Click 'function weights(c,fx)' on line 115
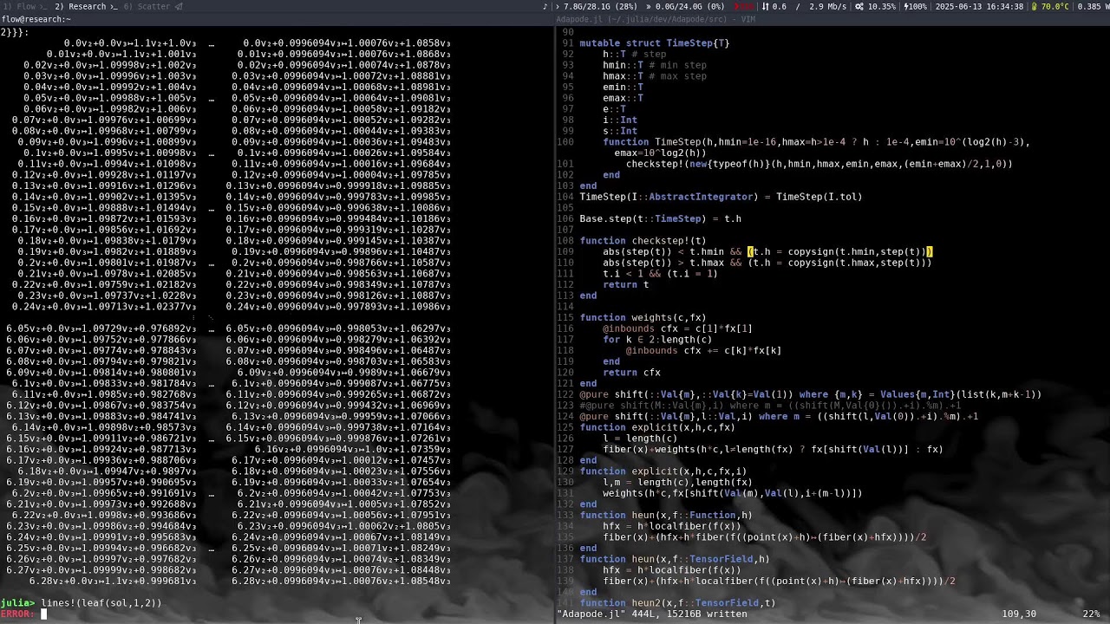 click(643, 317)
